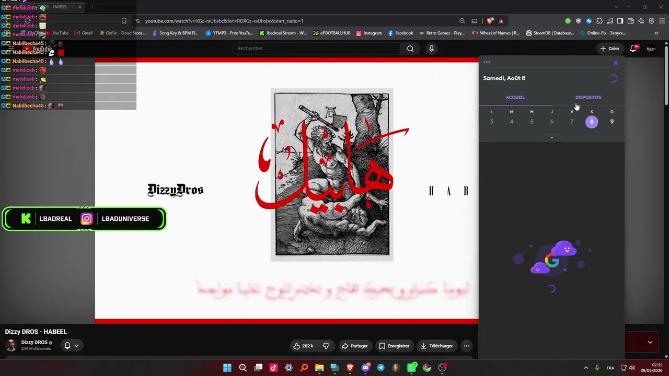Click the blue Shazam extension icon
669x376 pixels.
tap(589, 21)
